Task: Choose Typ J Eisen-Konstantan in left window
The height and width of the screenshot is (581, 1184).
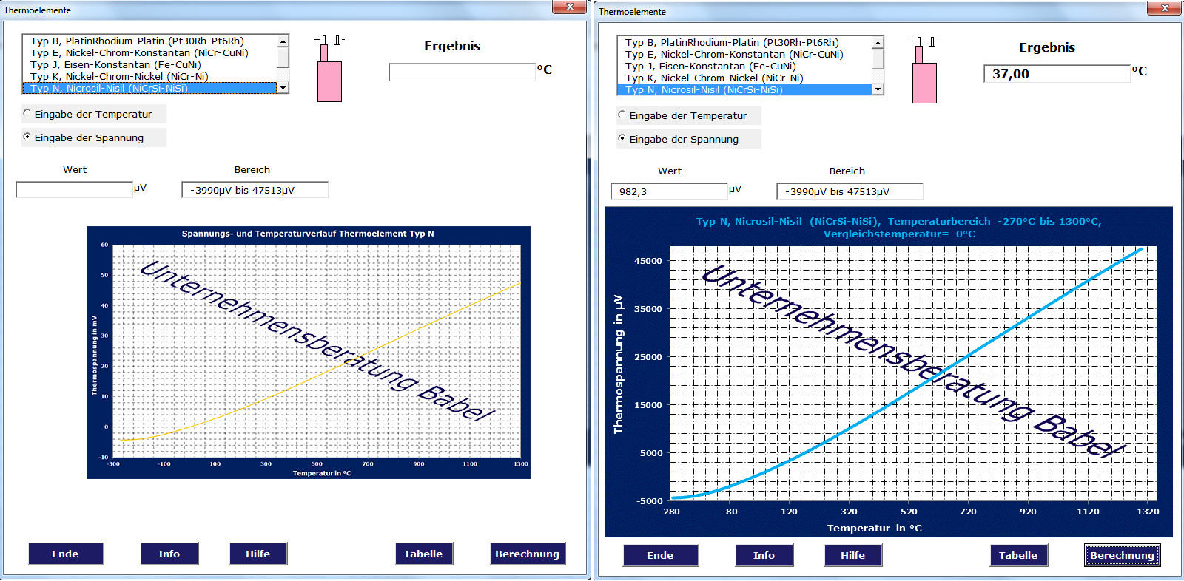Action: point(149,64)
